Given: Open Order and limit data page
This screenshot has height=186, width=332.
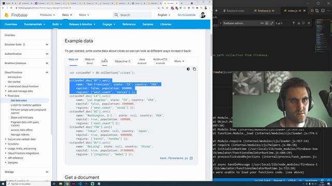Looking at the screenshot, I should (x=22, y=117).
